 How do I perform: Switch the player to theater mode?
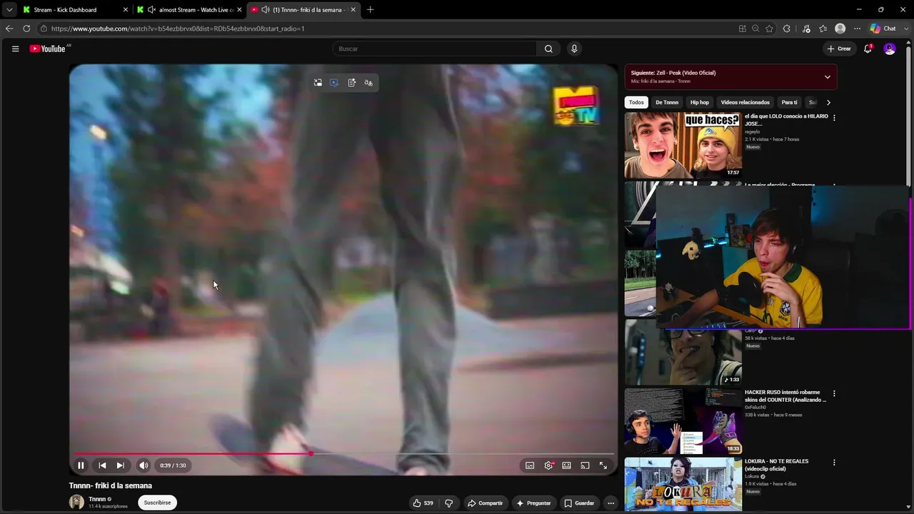(566, 465)
